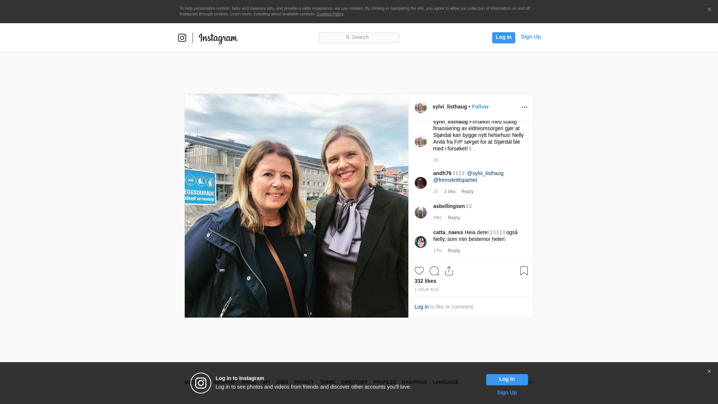This screenshot has width=718, height=404.
Task: Open catta_naess profile picture
Action: coord(421,242)
